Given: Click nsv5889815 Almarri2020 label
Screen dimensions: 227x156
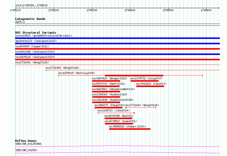Looking at the screenshot, I should (127, 126).
